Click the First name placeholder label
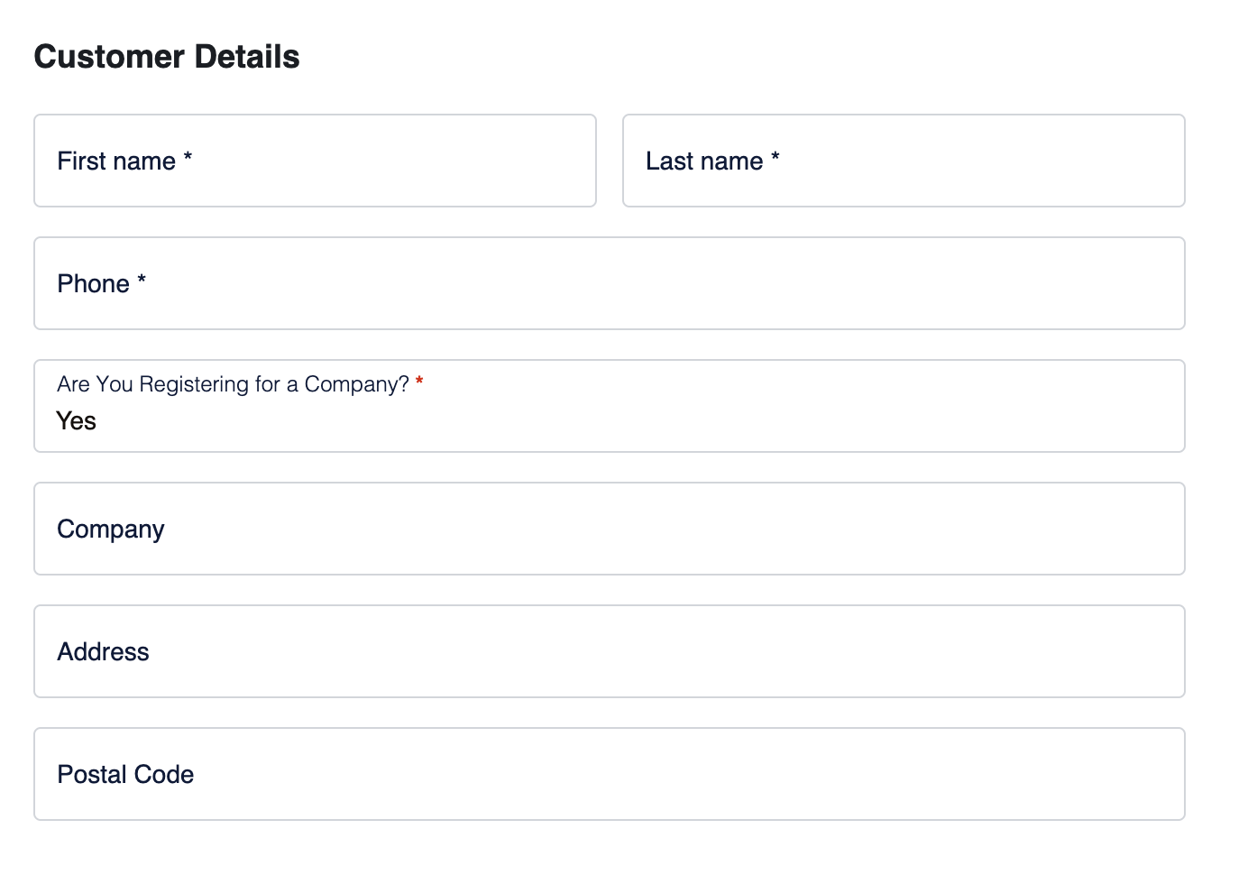The height and width of the screenshot is (875, 1257). click(116, 161)
